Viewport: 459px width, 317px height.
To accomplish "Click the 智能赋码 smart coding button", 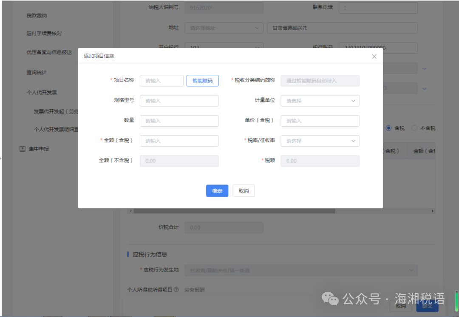I will point(202,80).
